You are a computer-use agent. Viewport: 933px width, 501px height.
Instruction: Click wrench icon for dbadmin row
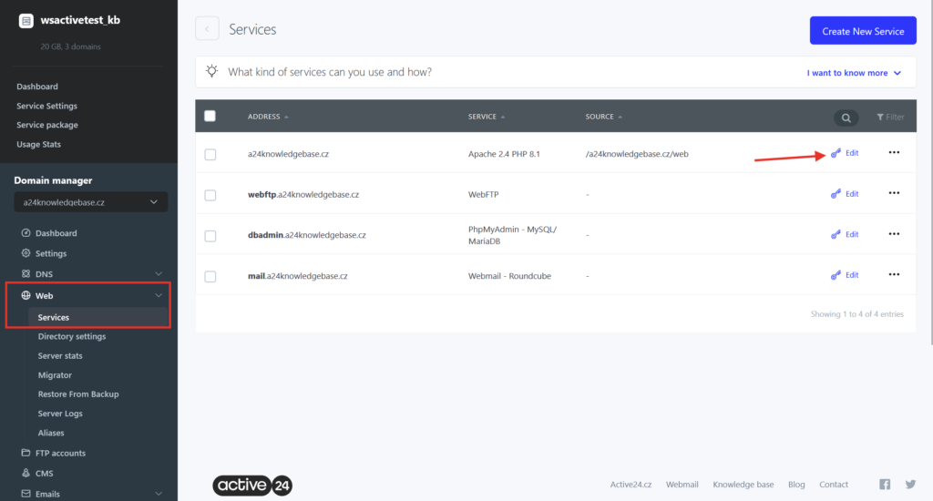point(836,234)
